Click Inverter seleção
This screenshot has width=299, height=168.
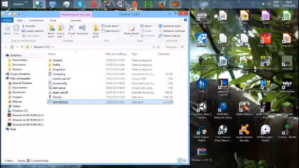(x=170, y=35)
